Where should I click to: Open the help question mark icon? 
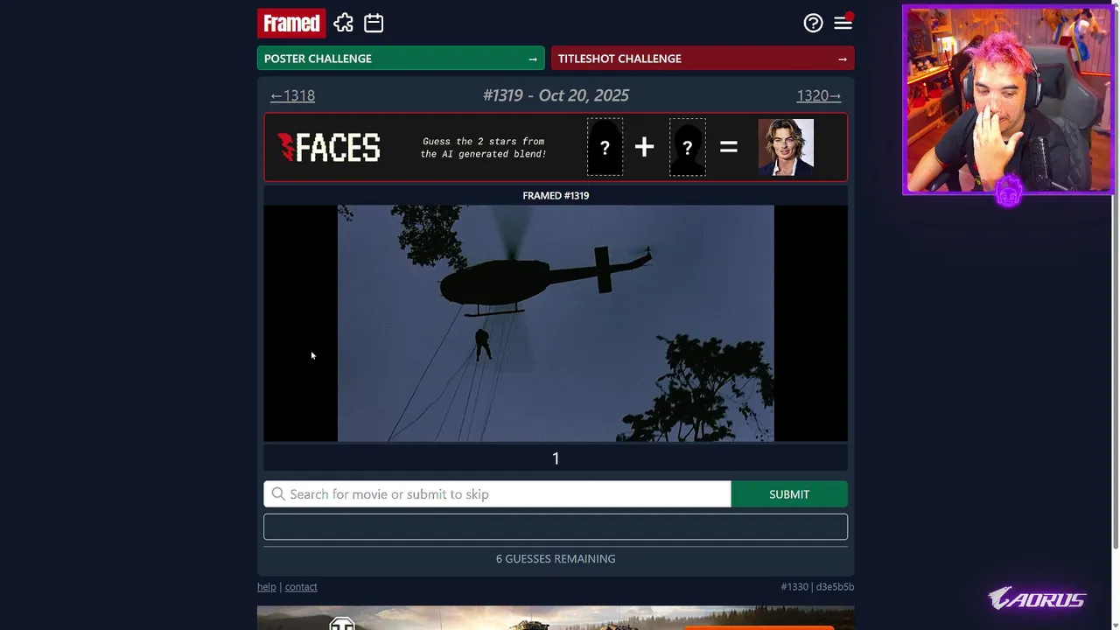(x=813, y=24)
